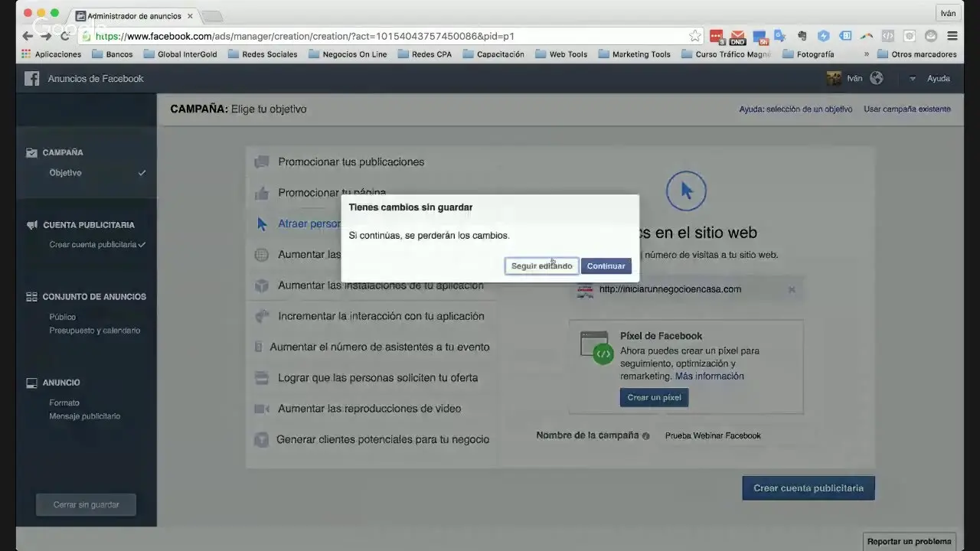The height and width of the screenshot is (551, 980).
Task: Click the offer tag icon beside Lograr que
Action: click(x=262, y=377)
